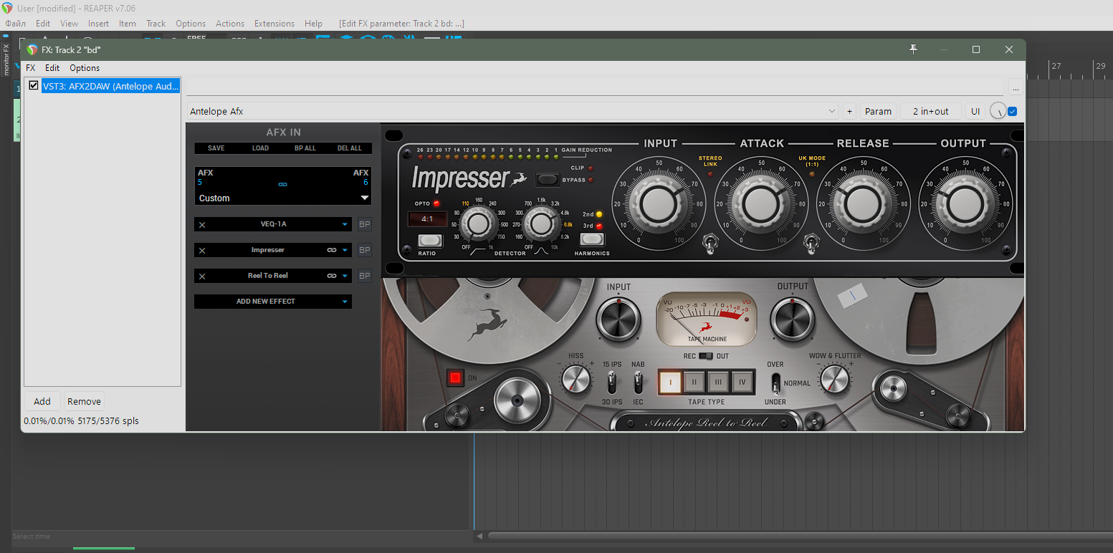Click the link icon in the Reel To Reel row
The height and width of the screenshot is (553, 1113).
pyautogui.click(x=332, y=276)
